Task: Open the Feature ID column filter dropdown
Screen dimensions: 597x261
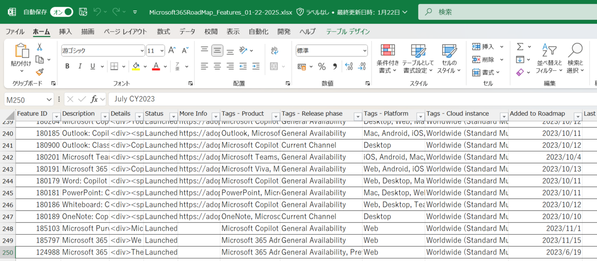Action: [x=56, y=117]
